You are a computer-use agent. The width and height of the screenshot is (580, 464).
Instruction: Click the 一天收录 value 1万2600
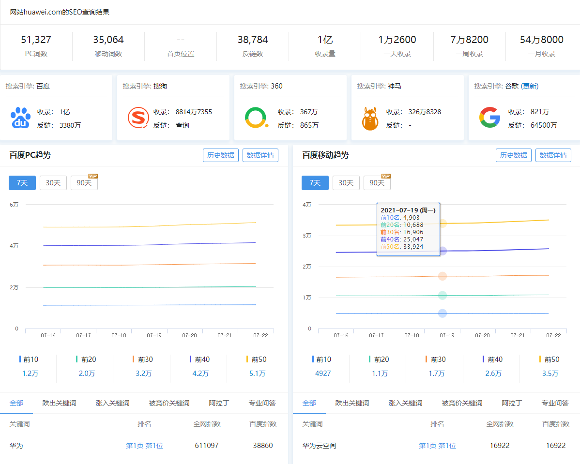pos(397,40)
